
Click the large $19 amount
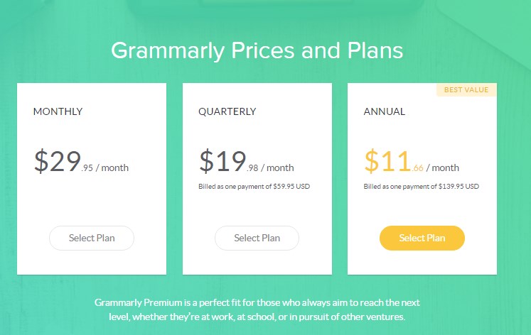(222, 161)
